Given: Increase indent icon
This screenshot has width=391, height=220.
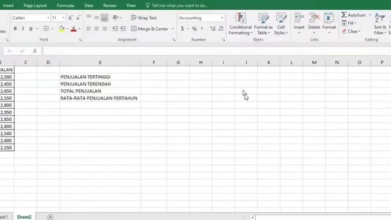Looking at the screenshot, I should [x=123, y=29].
